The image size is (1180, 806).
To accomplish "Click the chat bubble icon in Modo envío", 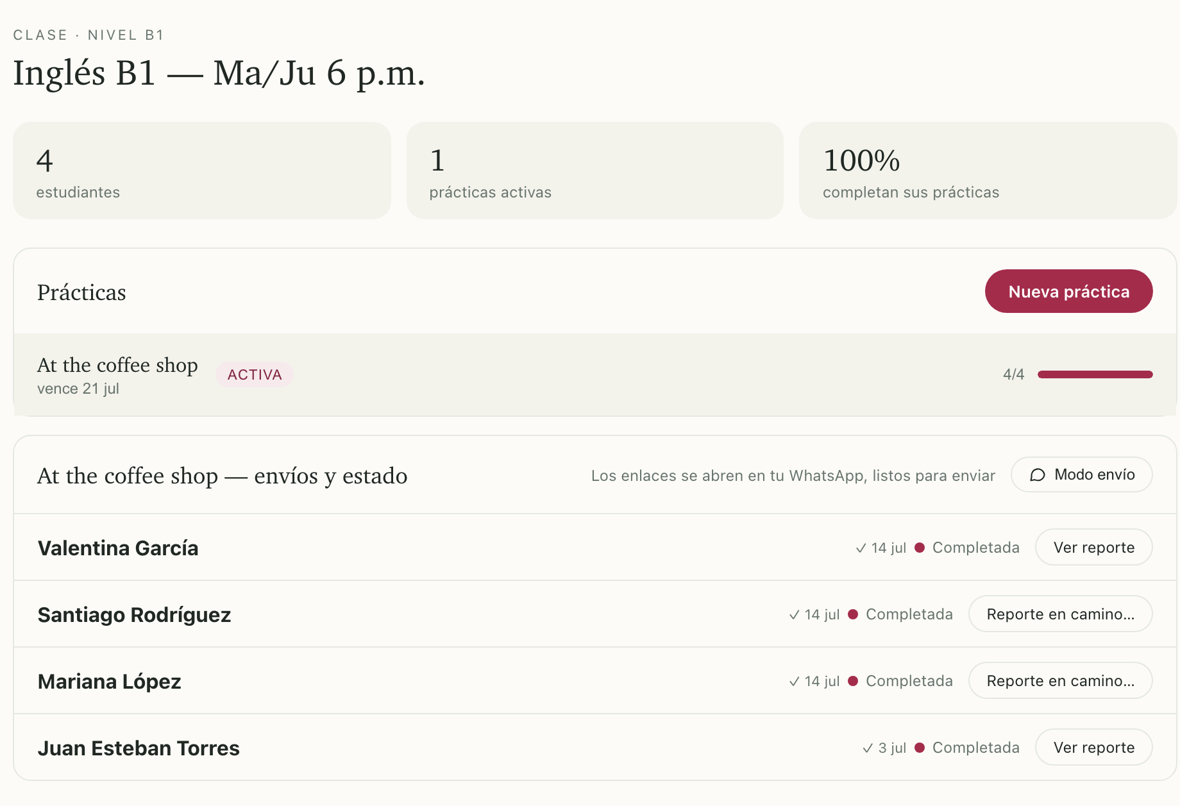I will [x=1037, y=475].
